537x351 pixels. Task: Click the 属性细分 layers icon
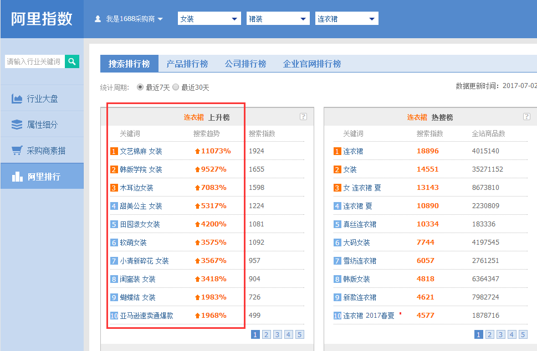click(x=17, y=125)
